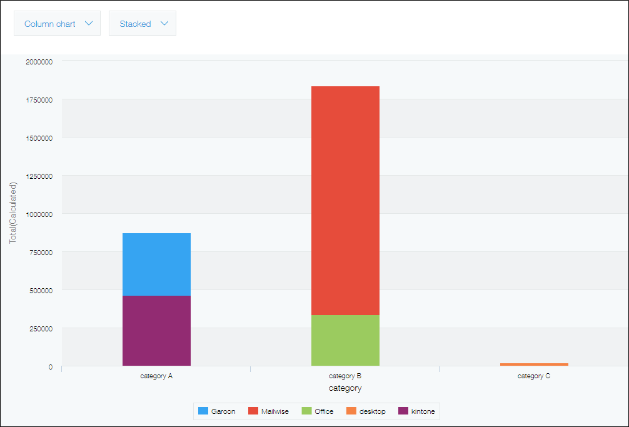629x427 pixels.
Task: Open the Column chart type dropdown
Action: 57,23
